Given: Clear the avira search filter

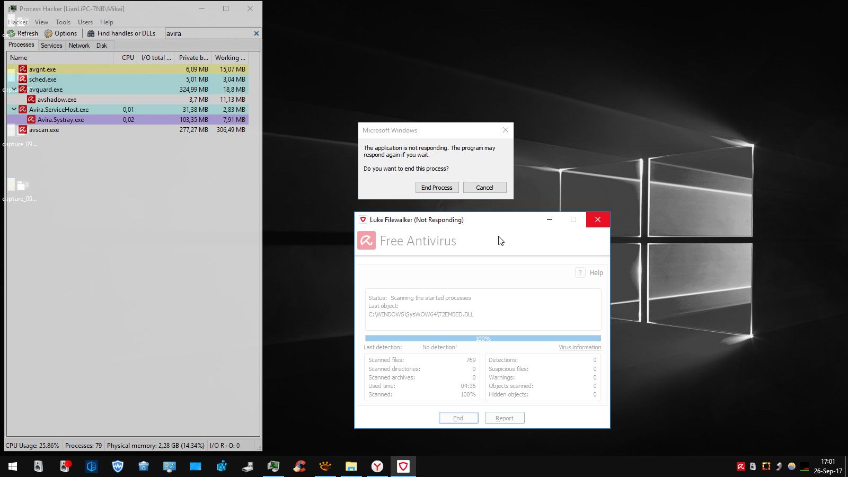Looking at the screenshot, I should point(257,33).
